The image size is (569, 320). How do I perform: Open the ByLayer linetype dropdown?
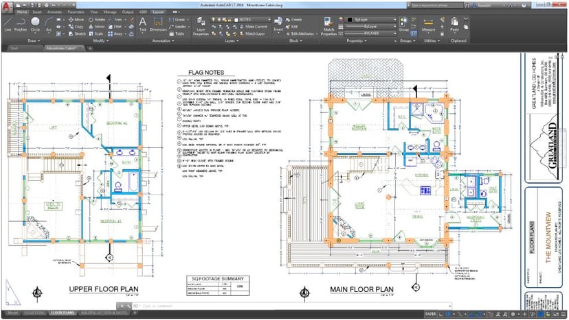tap(370, 27)
